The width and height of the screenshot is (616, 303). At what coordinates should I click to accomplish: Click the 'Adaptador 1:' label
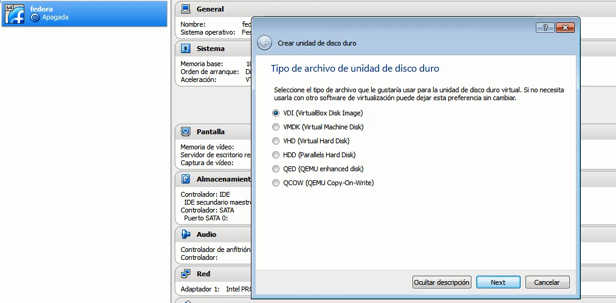200,289
